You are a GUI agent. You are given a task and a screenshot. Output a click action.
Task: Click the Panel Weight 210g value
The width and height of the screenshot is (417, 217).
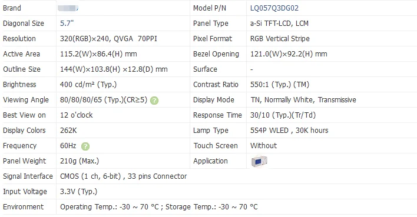click(80, 161)
